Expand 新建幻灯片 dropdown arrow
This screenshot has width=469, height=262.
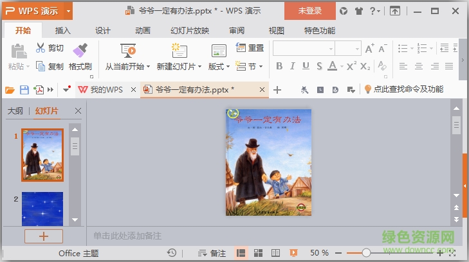point(199,66)
